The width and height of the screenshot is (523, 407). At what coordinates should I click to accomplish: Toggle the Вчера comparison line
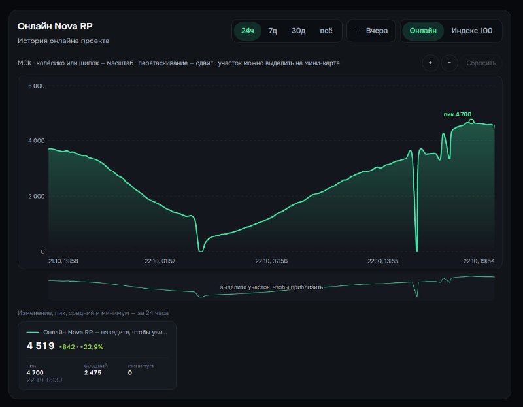pyautogui.click(x=371, y=31)
